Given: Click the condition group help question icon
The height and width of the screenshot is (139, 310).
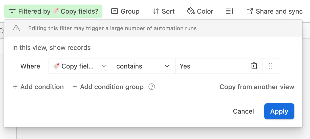Looking at the screenshot, I should click(152, 87).
